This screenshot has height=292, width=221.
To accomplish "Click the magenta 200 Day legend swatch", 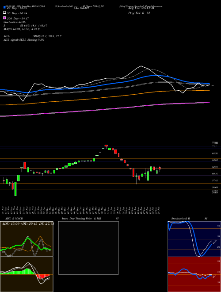I will (4, 18).
